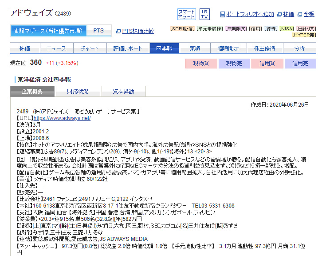Open the IR TV icon
The image size is (318, 256).
pyautogui.click(x=204, y=14)
